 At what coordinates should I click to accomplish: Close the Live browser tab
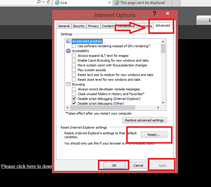tap(110, 2)
